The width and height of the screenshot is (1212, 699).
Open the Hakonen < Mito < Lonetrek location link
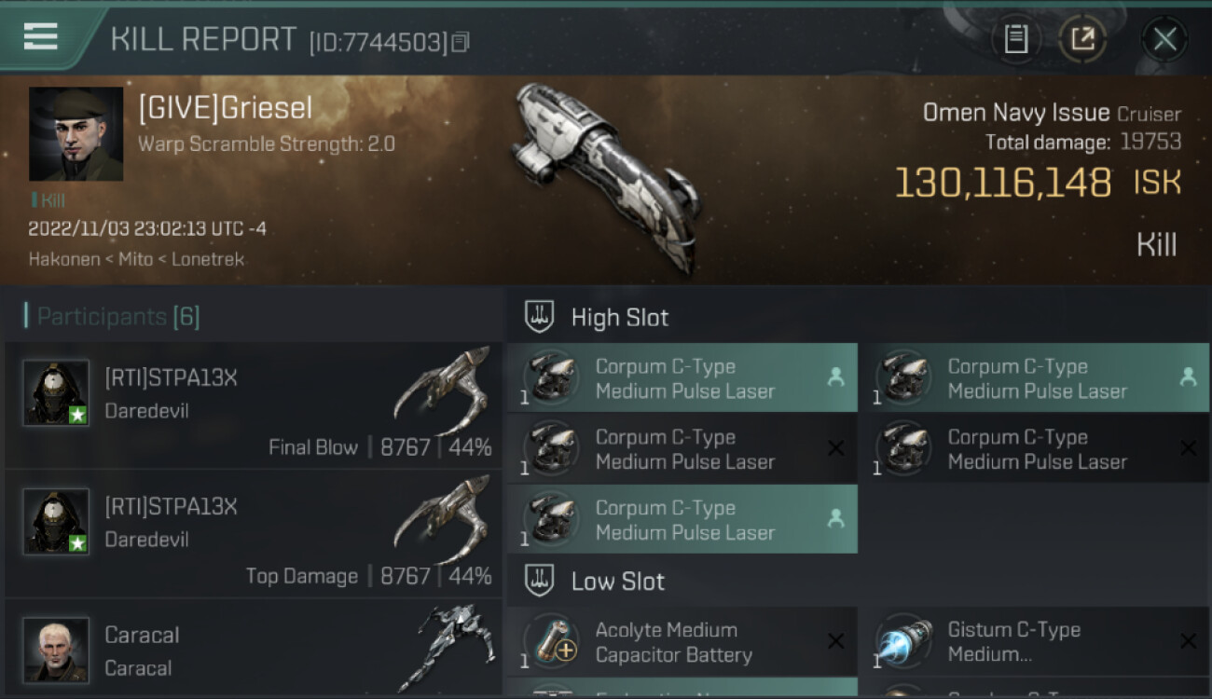136,259
